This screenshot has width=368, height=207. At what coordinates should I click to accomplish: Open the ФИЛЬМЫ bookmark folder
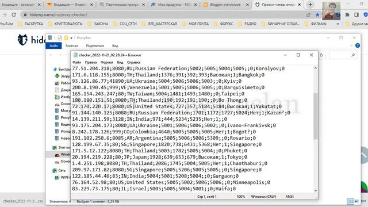[x=316, y=24]
